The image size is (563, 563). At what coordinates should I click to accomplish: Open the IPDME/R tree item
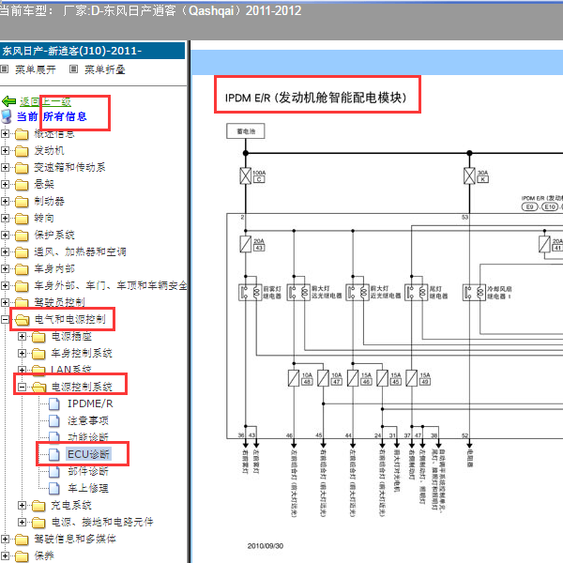[90, 403]
